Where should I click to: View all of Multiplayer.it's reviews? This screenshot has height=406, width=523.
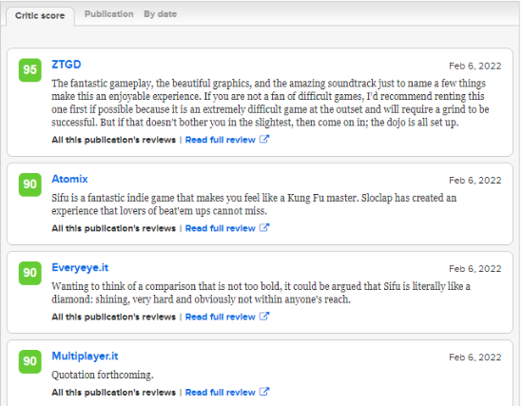click(114, 393)
